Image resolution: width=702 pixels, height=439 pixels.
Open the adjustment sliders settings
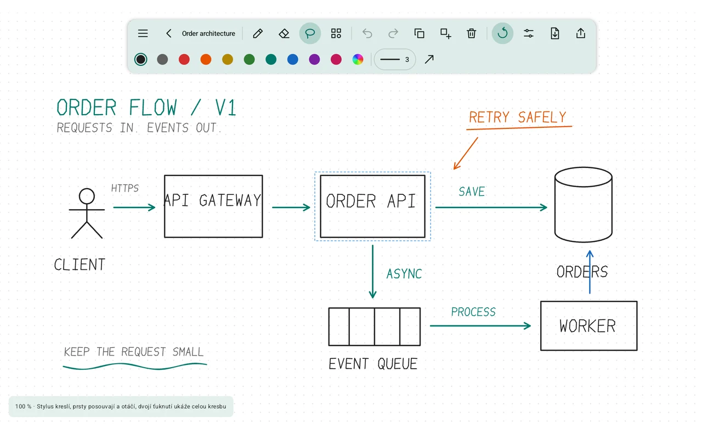click(x=529, y=33)
